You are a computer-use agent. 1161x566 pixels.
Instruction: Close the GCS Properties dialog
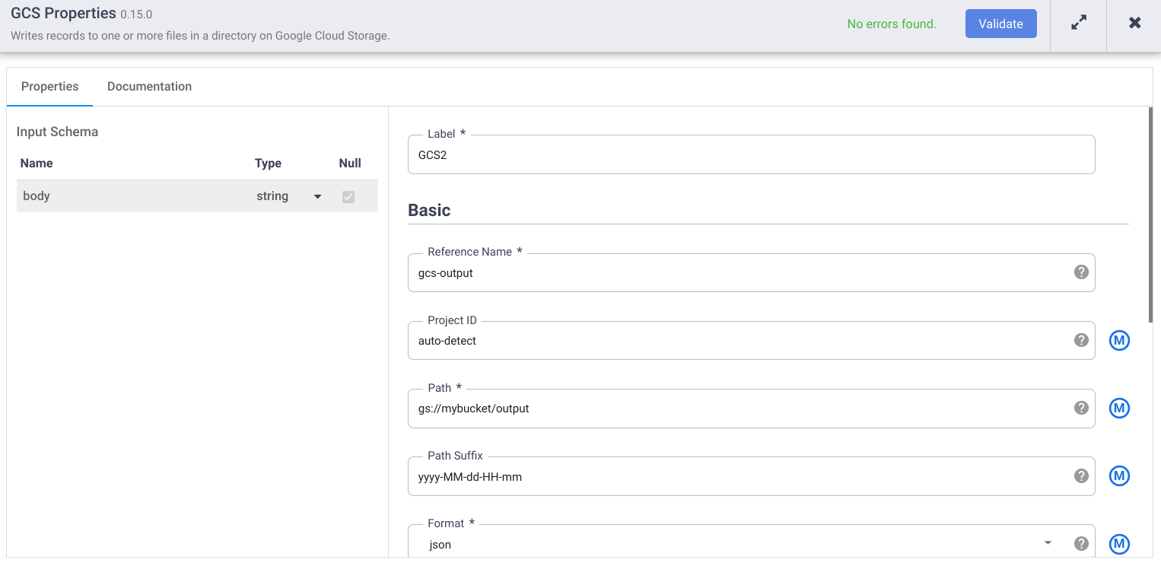(x=1134, y=24)
